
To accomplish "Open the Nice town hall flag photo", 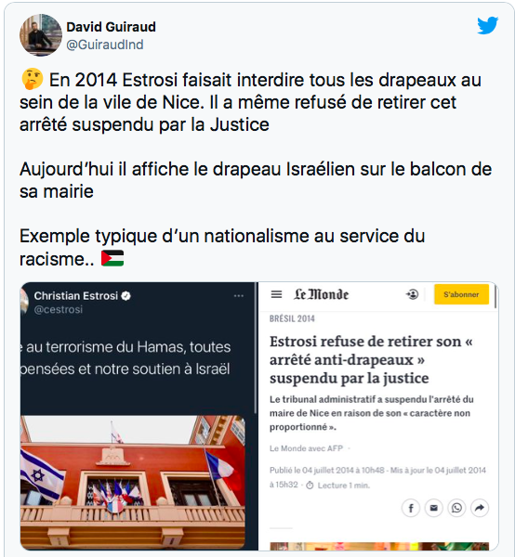I will click(133, 482).
